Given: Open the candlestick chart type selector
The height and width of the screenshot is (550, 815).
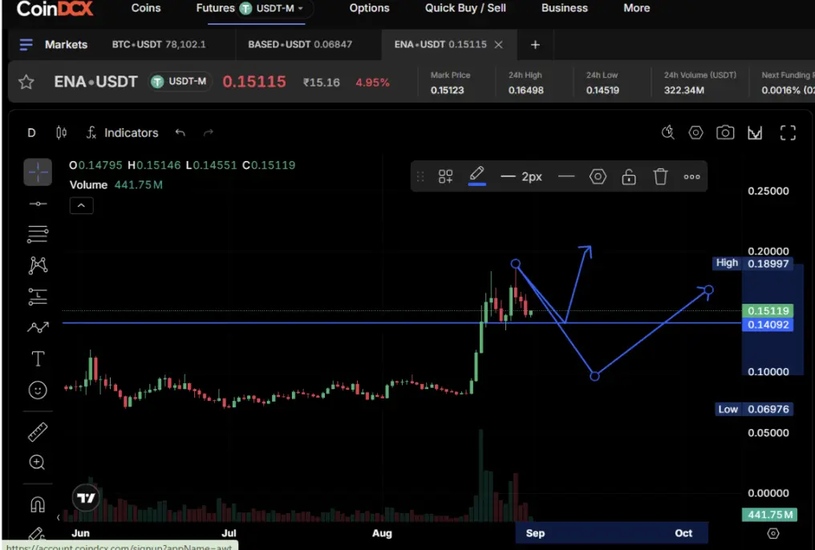Looking at the screenshot, I should [x=61, y=133].
